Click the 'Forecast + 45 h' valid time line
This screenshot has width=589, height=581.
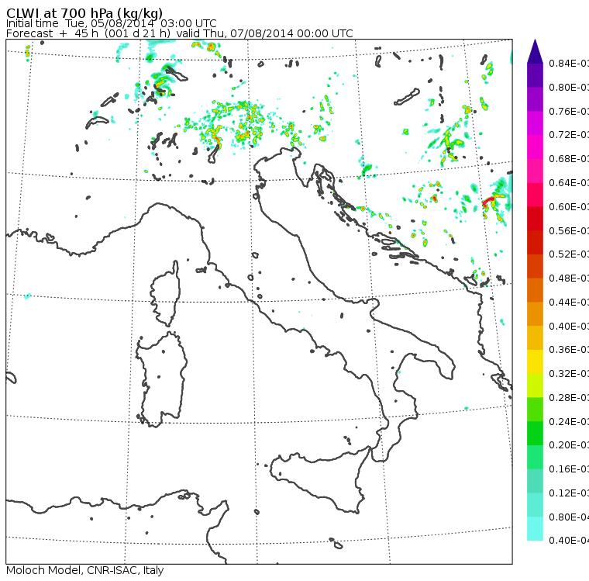click(180, 33)
